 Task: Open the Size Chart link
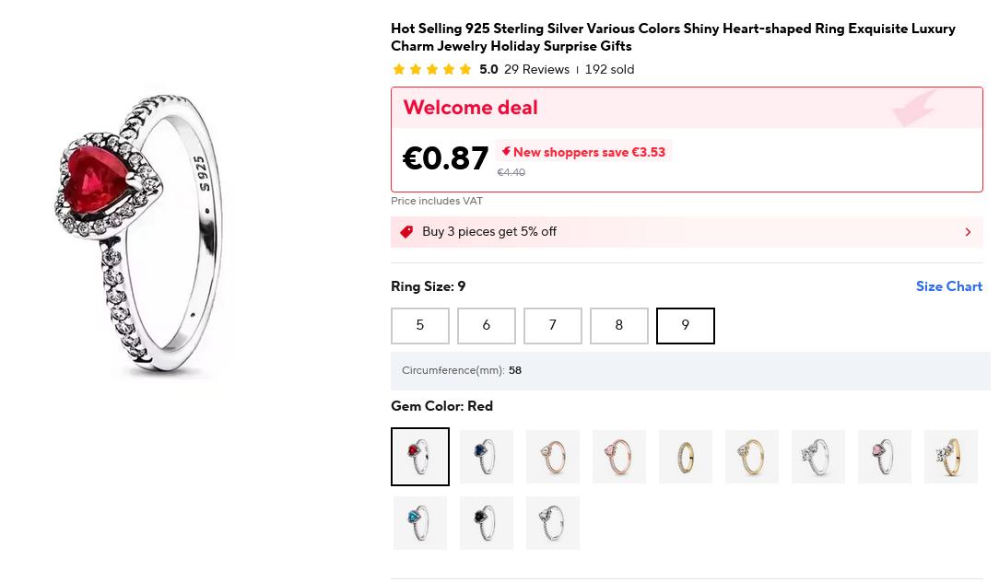pos(948,286)
